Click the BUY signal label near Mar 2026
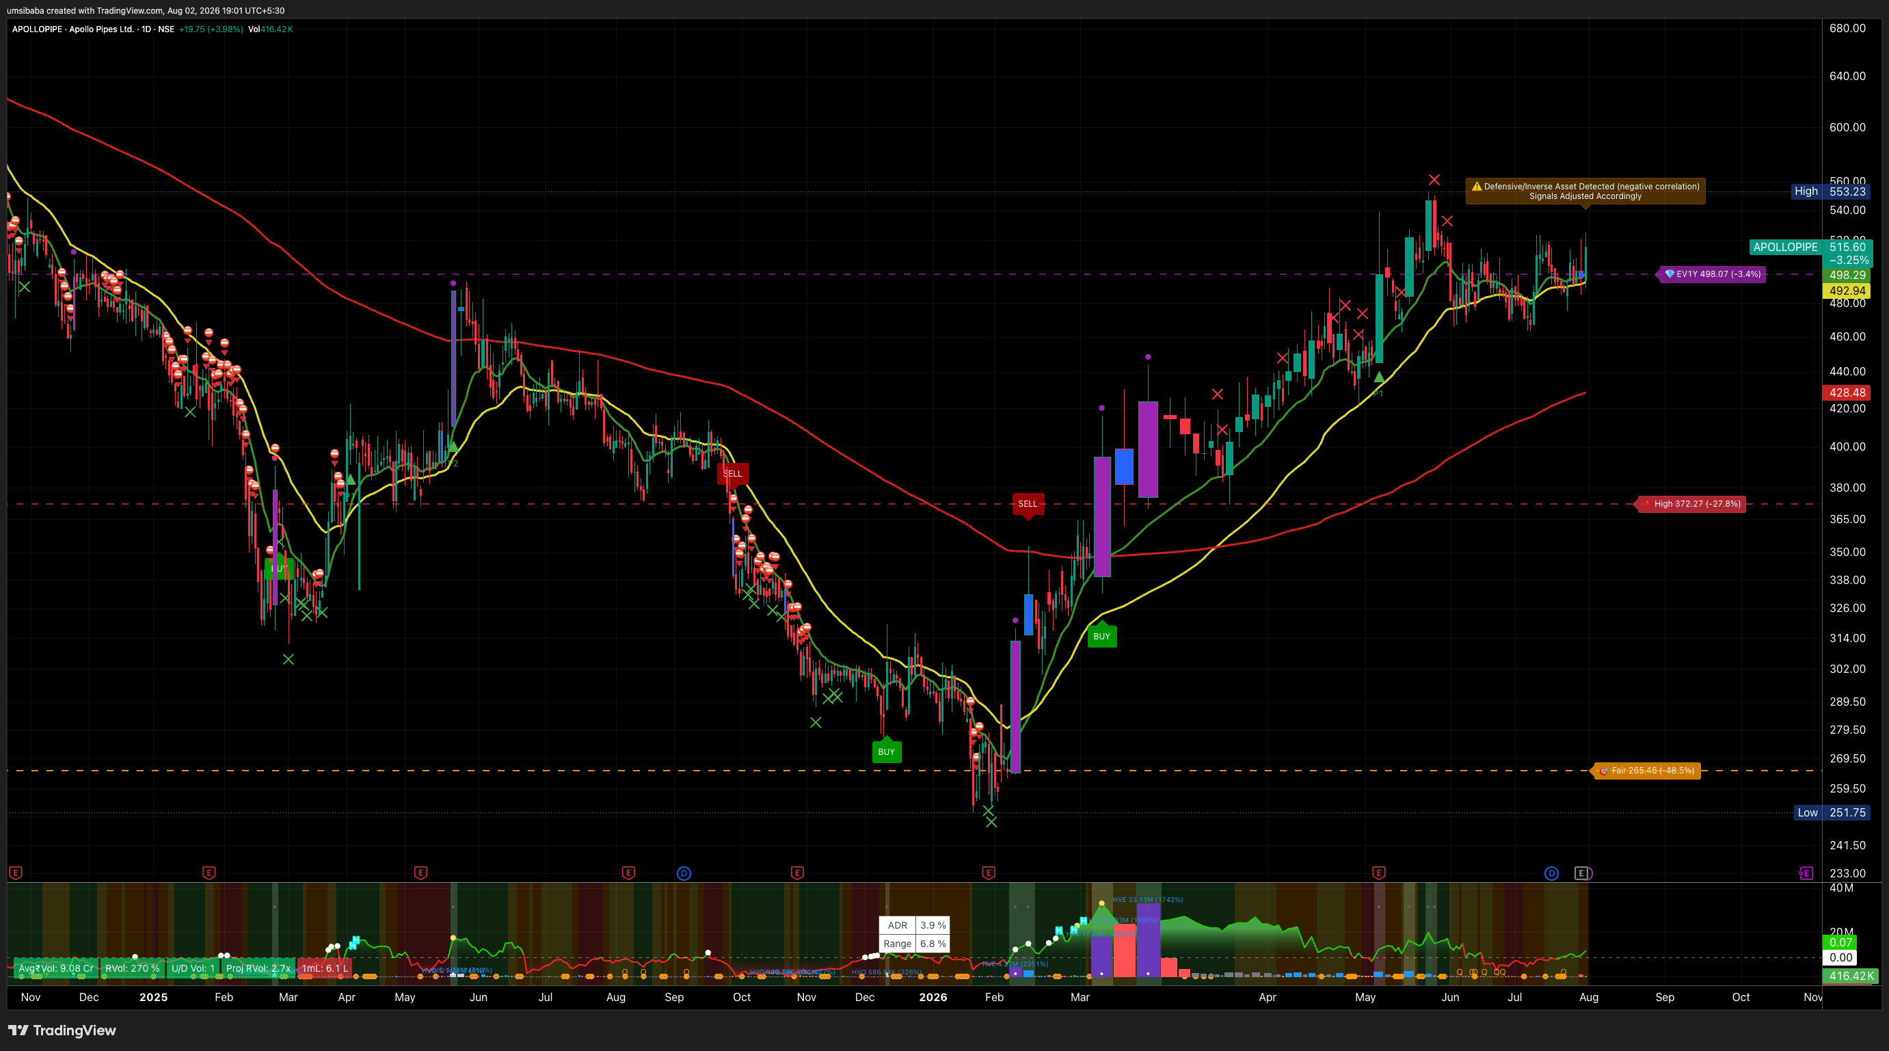The image size is (1889, 1051). pos(1101,637)
